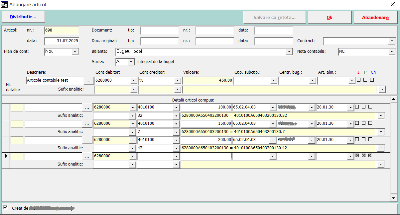Click the Abandonare button
400x215 pixels.
375,18
